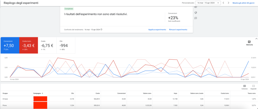258x109 pixels.
Task: Sort by the Costo column header
Action: point(98,93)
